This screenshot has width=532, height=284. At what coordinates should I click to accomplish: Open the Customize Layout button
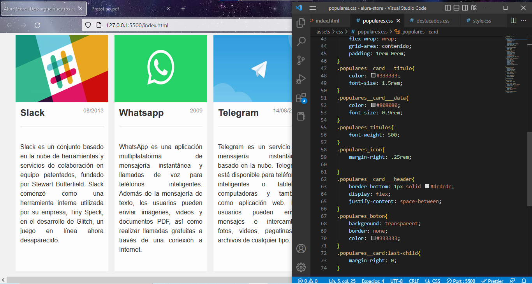[474, 8]
